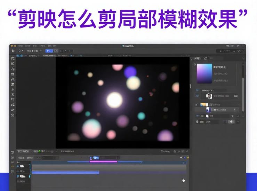Image resolution: width=257 pixels, height=191 pixels.
Task: Select the first icon of the left tool strip
Action: [13, 59]
